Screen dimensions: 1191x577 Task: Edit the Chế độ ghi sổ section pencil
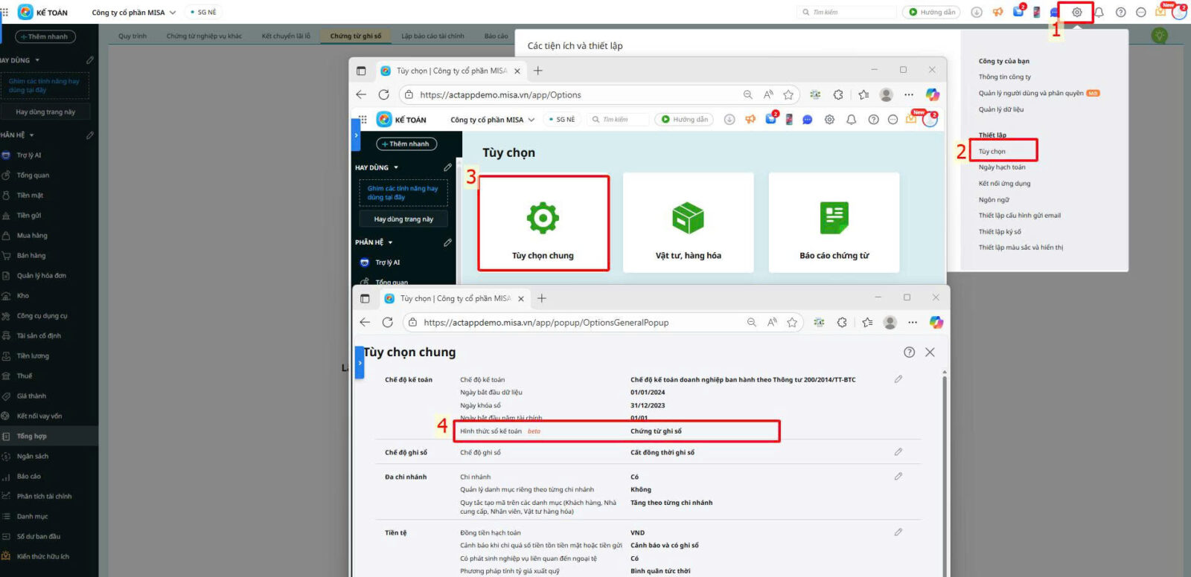pyautogui.click(x=898, y=452)
